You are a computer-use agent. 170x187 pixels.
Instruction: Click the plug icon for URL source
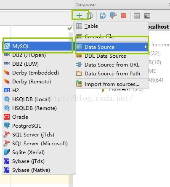79,64
